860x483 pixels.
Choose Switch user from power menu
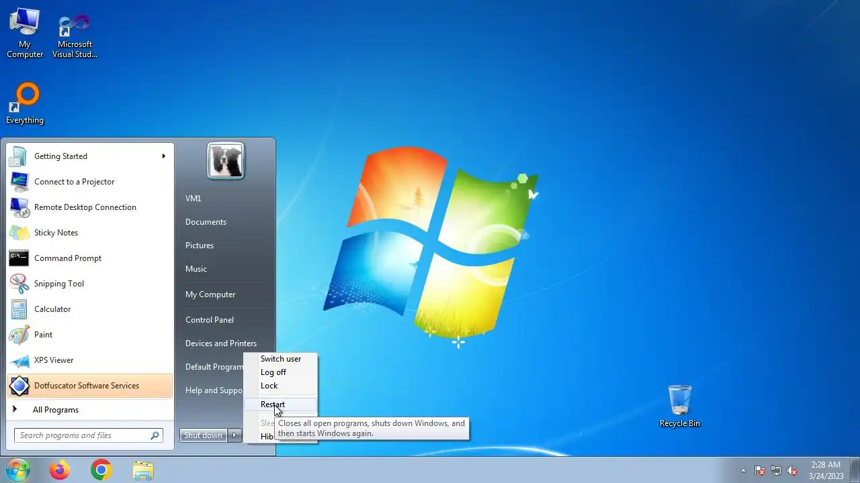(281, 359)
